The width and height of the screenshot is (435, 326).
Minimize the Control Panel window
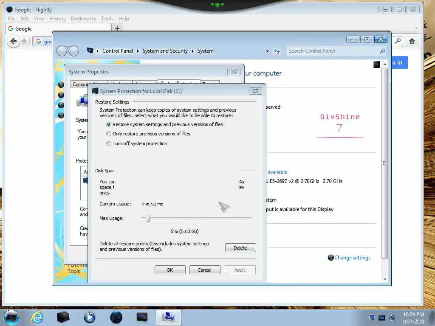point(353,39)
